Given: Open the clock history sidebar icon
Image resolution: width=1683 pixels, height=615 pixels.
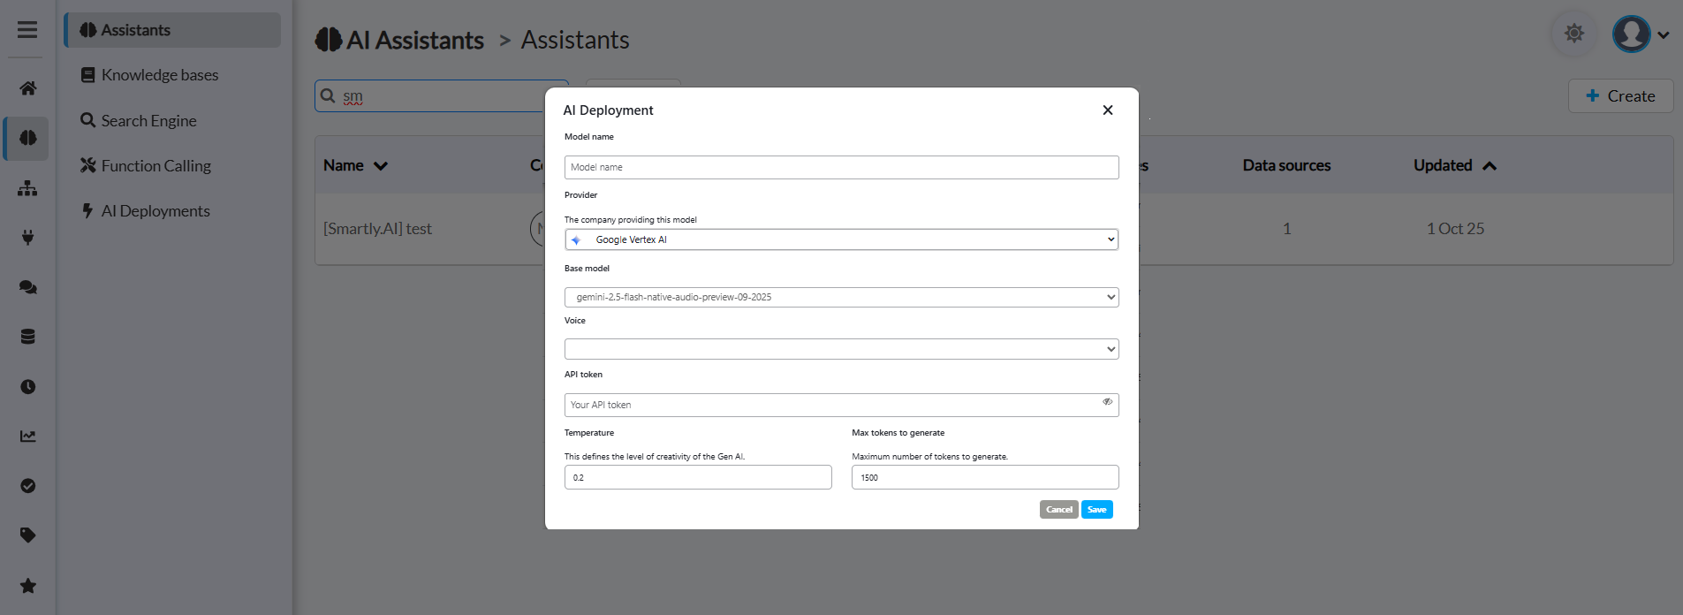Looking at the screenshot, I should tap(28, 387).
